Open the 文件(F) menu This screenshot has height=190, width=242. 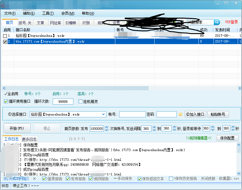coord(10,13)
